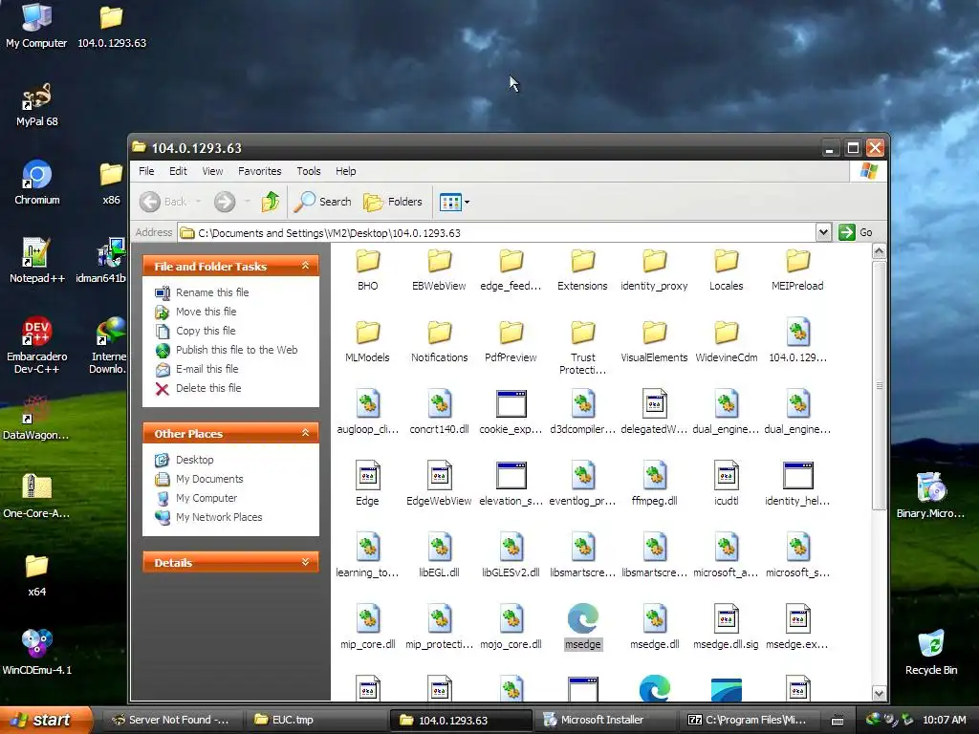Expand the Details panel
This screenshot has width=979, height=734.
click(305, 562)
